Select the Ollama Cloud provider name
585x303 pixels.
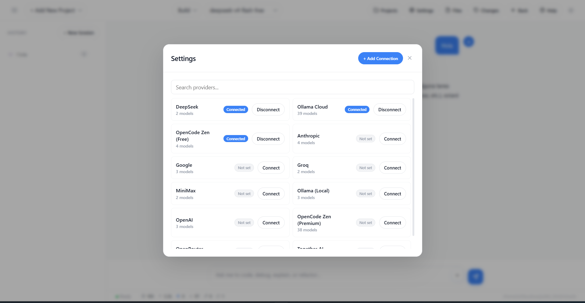[x=312, y=107]
